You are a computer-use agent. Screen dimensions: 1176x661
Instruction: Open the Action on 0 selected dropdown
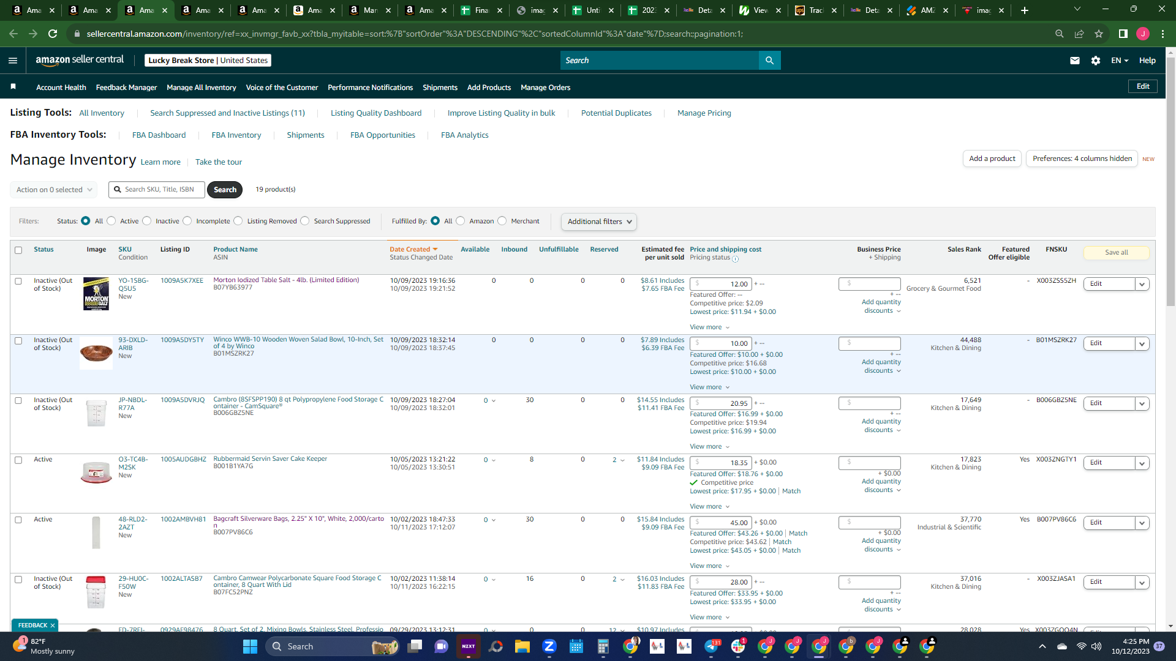pos(54,190)
